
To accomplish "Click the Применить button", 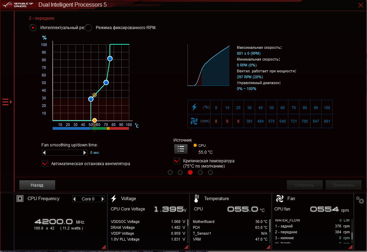I will tap(343, 185).
